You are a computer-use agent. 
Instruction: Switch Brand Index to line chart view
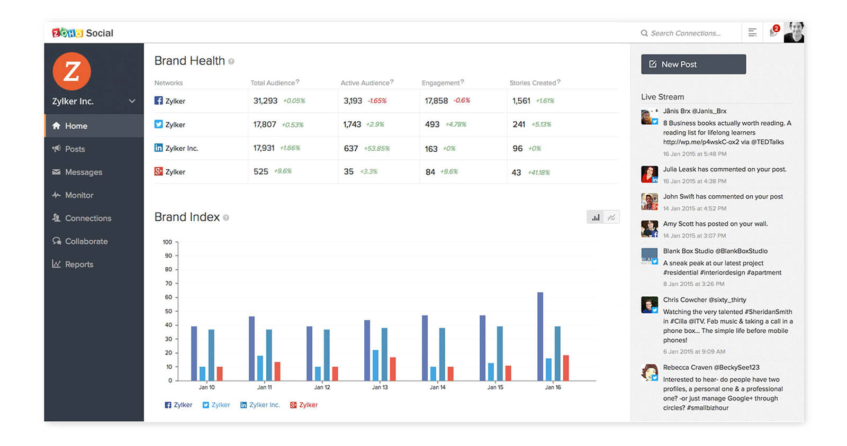(611, 217)
